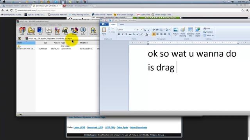
Task: Sort WinRAR list by Name column
Action: pyautogui.click(x=26, y=43)
